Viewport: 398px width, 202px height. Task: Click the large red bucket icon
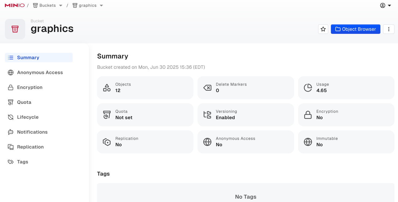coord(15,29)
